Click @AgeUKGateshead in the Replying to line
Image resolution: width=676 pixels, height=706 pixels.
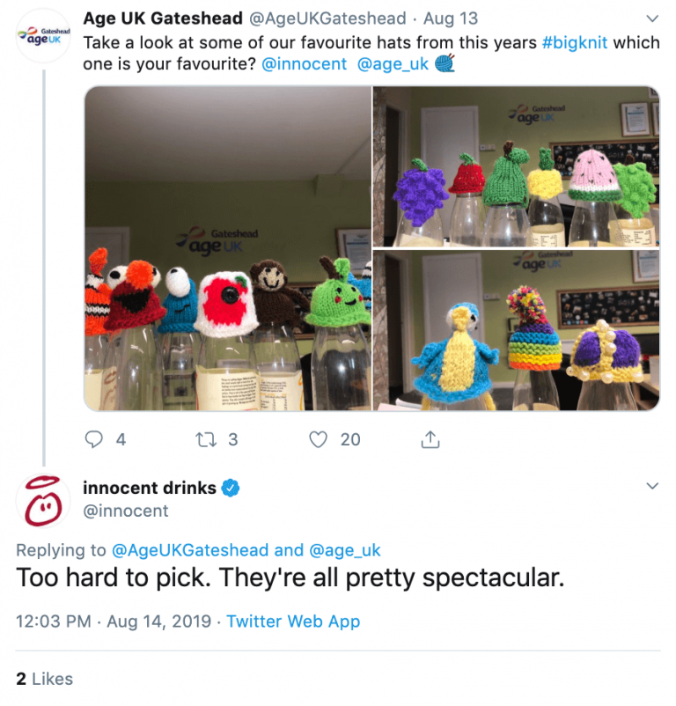(189, 550)
